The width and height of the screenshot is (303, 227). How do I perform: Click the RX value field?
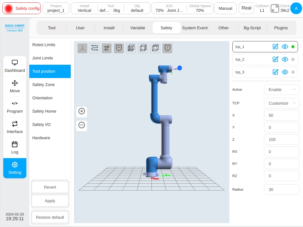pos(282,152)
